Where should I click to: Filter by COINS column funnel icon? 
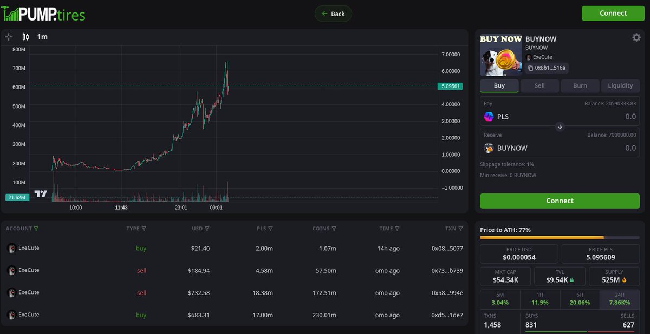click(x=334, y=229)
